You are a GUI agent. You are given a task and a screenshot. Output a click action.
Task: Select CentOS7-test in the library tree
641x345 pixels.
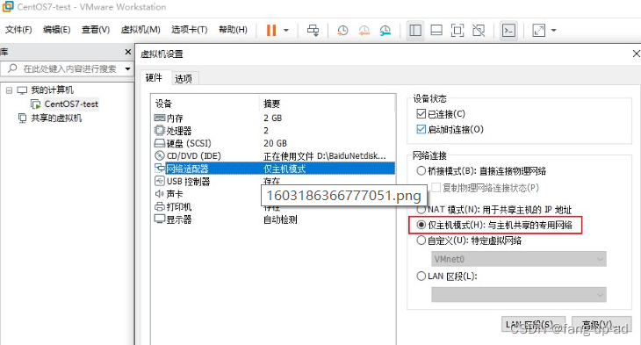tap(71, 104)
